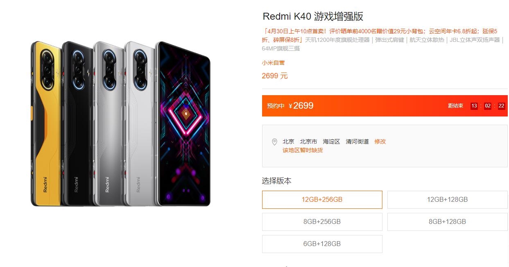The width and height of the screenshot is (509, 267).
Task: Click the 修改 address link
Action: [x=380, y=141]
